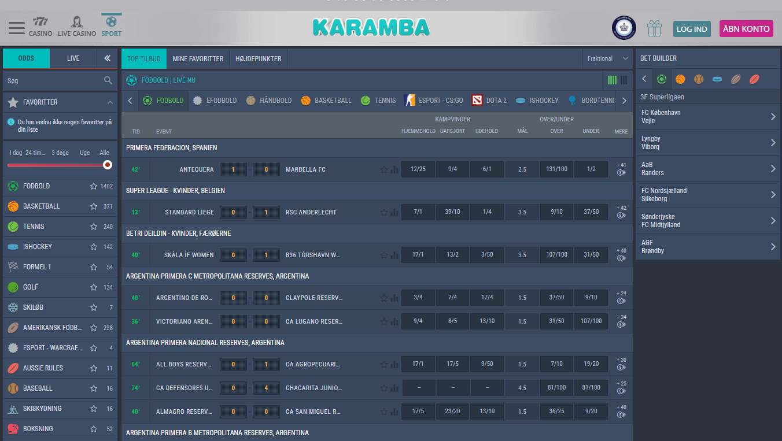
Task: Select 37/50 over for Argentino match
Action: 556,298
